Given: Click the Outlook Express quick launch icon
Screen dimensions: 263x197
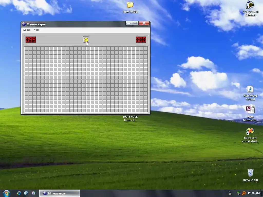Looking at the screenshot, I should tap(26, 193).
